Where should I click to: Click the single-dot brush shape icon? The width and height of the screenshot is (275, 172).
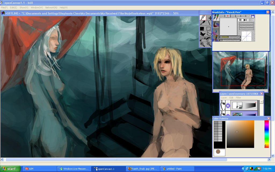(240, 20)
